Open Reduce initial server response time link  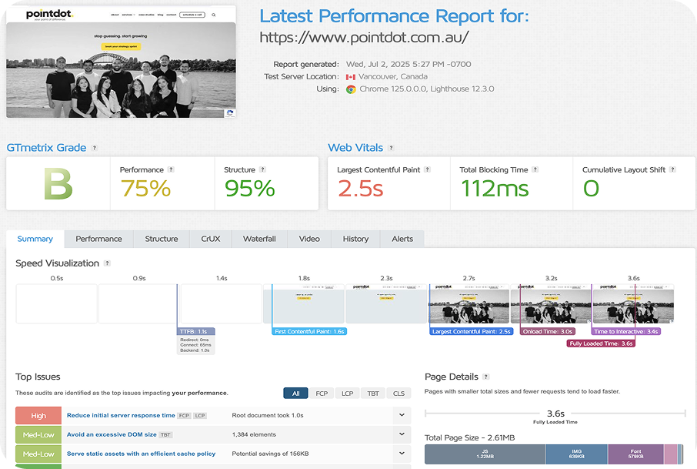tap(121, 415)
